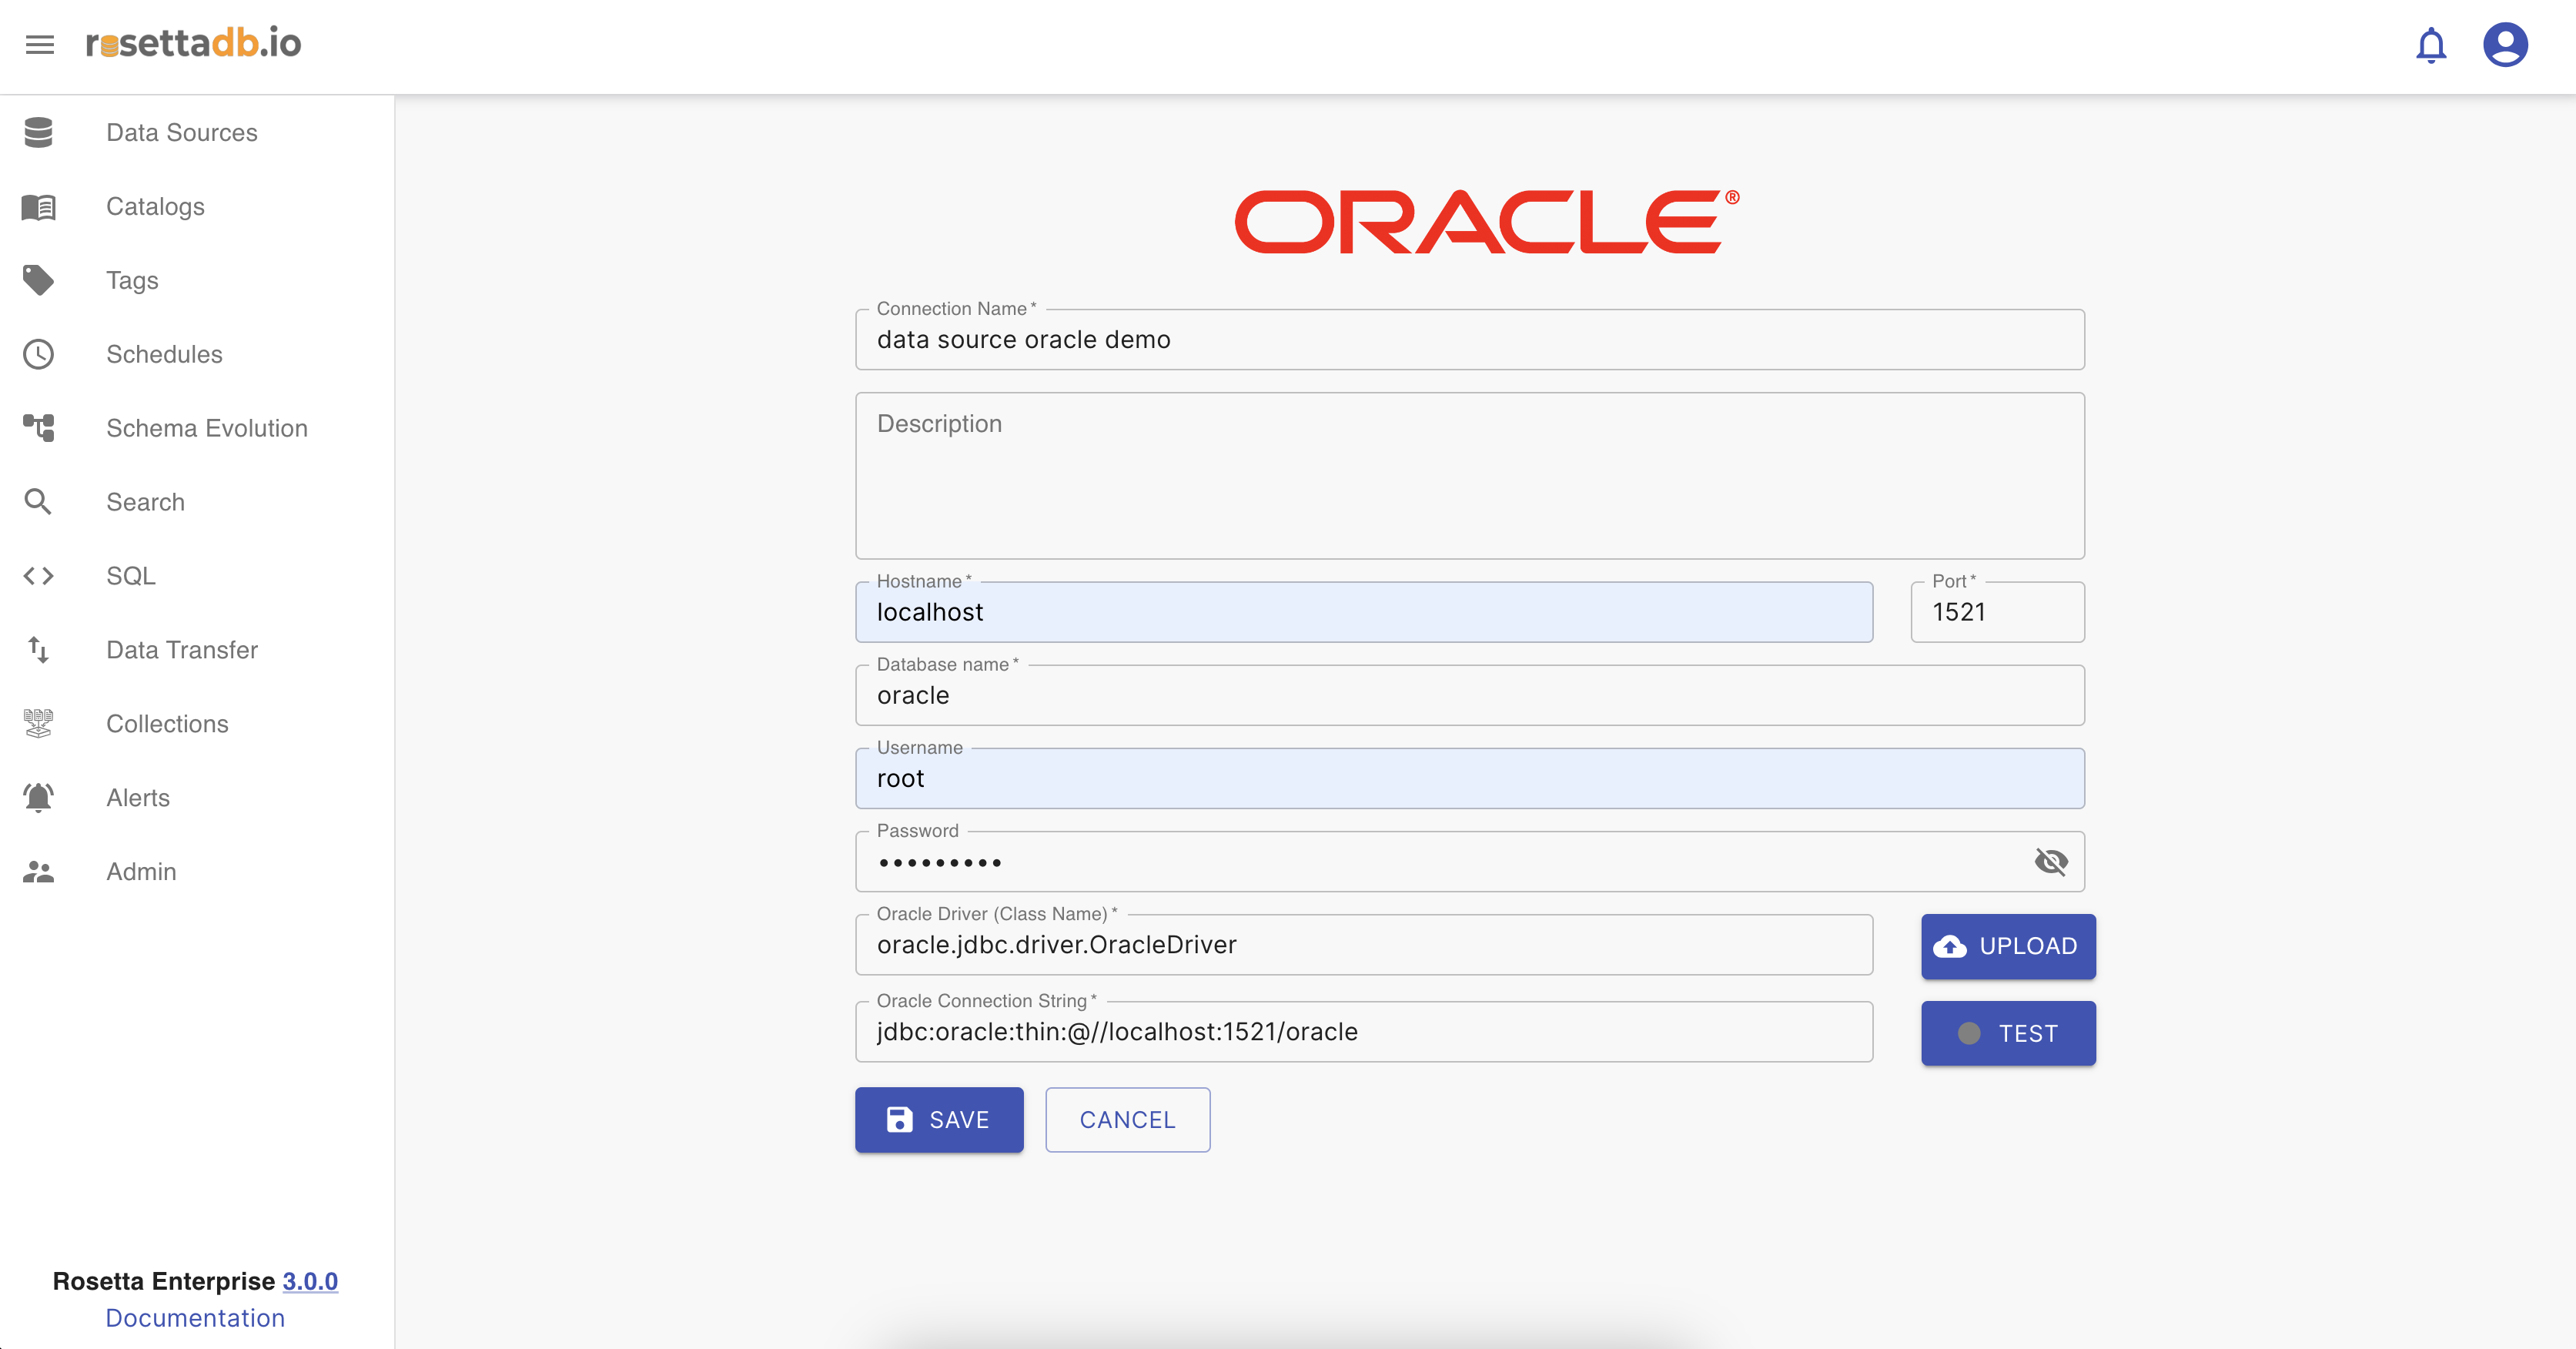Screen dimensions: 2576x1349
Task: Open the user account avatar
Action: (x=2505, y=45)
